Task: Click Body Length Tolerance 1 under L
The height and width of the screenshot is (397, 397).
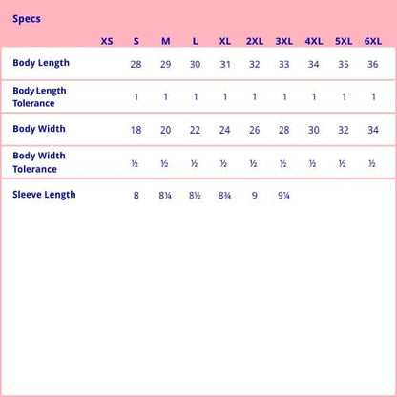Action: 196,96
